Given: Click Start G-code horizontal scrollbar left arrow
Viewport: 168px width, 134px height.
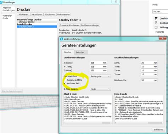Looking at the screenshot, I should coord(65,123).
